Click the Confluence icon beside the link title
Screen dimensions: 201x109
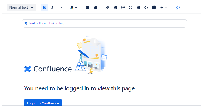point(26,23)
